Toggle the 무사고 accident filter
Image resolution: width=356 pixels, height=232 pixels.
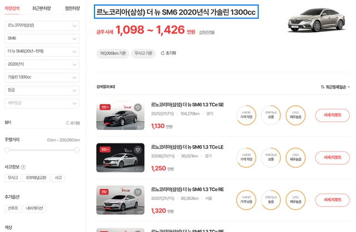point(13,177)
